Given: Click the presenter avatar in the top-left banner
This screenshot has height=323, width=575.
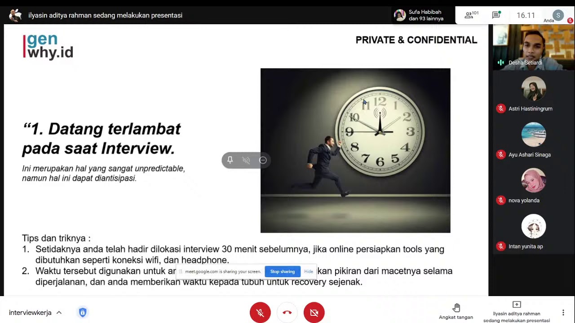Looking at the screenshot, I should [x=15, y=15].
